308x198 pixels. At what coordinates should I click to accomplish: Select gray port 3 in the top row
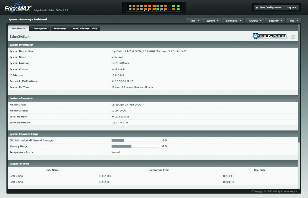134,6
